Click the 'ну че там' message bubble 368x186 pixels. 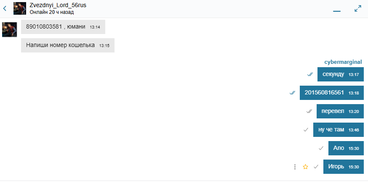338,130
